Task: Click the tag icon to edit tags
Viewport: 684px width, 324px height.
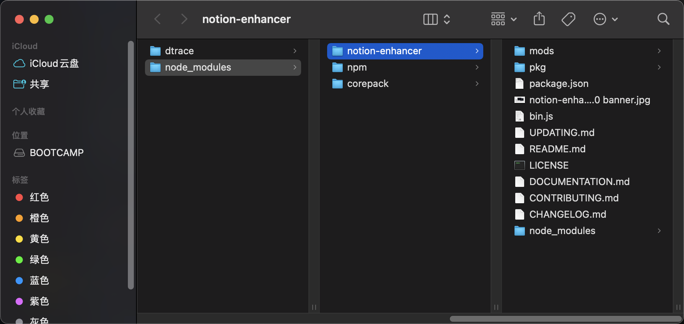Action: point(568,19)
